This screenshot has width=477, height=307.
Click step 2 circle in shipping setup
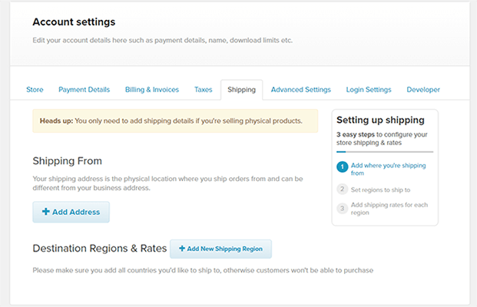tap(343, 189)
